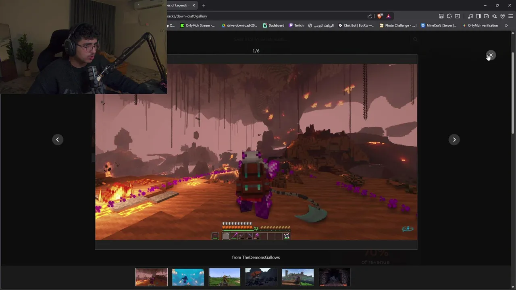516x290 pixels.
Task: Open the Twitch bookmark
Action: pos(296,25)
